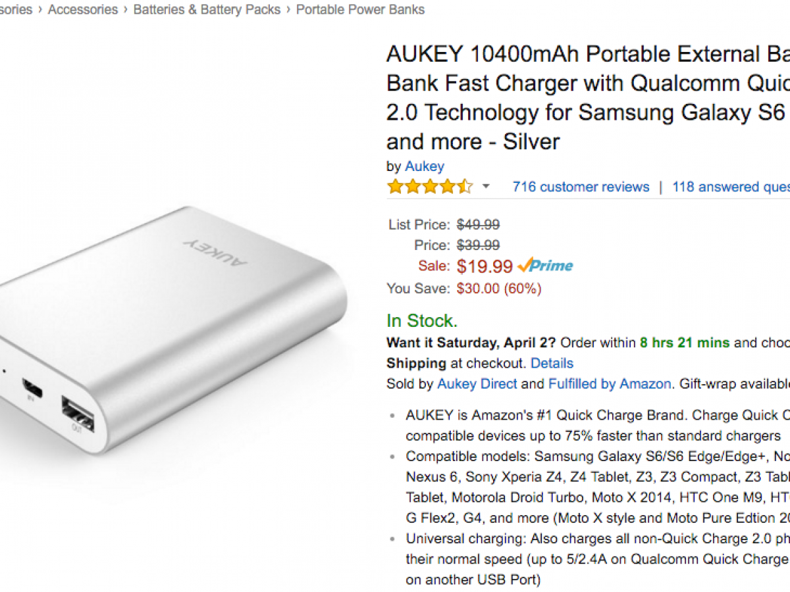Click the green In Stock text
790x592 pixels.
pyautogui.click(x=421, y=321)
